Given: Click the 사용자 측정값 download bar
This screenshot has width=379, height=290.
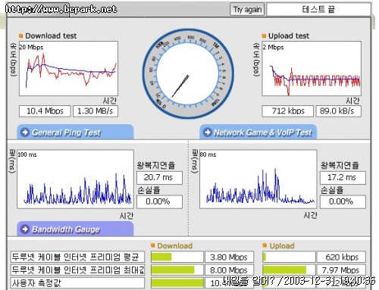Looking at the screenshot, I should [x=177, y=283].
